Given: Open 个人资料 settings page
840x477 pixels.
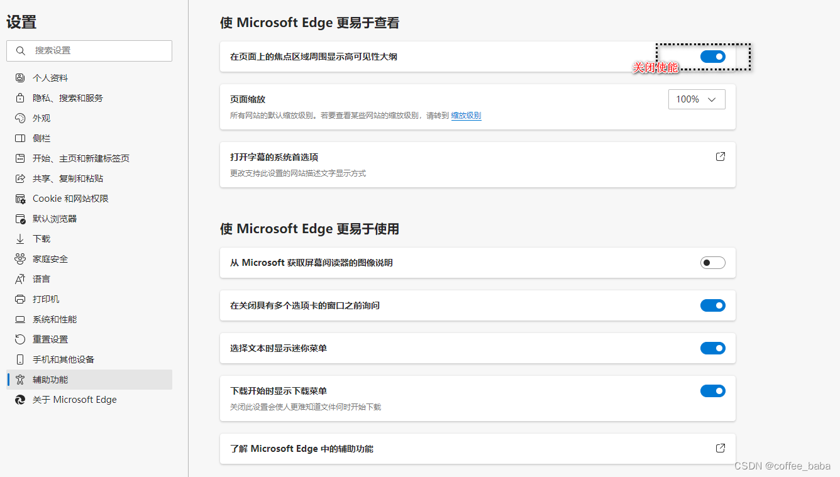Looking at the screenshot, I should pos(89,78).
